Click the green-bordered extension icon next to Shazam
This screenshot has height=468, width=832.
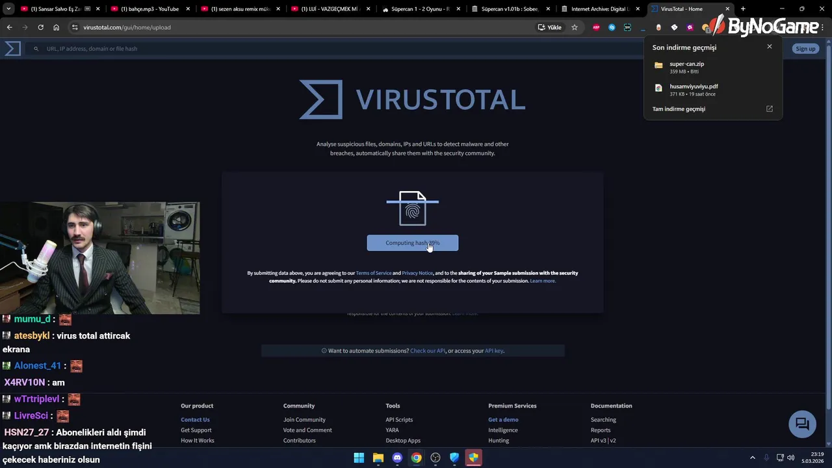tap(627, 27)
